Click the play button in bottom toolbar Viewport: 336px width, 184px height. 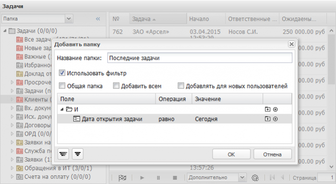(x=142, y=178)
